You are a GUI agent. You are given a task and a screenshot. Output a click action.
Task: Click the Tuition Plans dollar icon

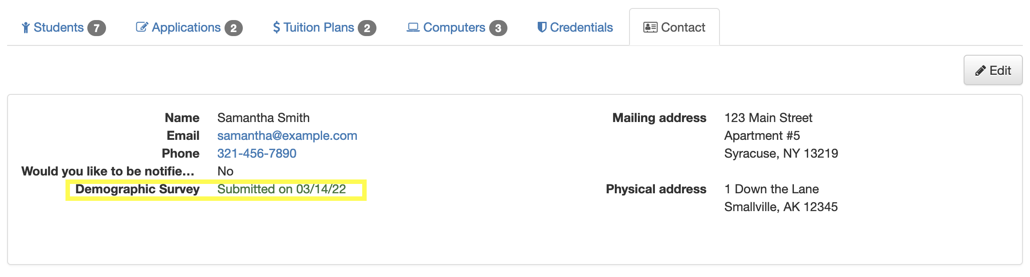[x=277, y=28]
